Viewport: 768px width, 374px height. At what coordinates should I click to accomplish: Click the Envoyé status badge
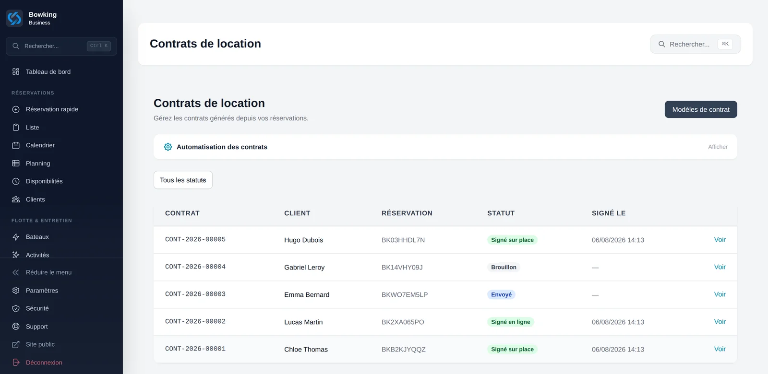pyautogui.click(x=501, y=294)
